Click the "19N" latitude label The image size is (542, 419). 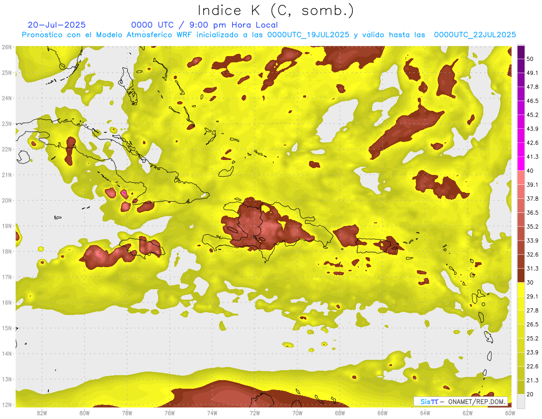coord(6,226)
